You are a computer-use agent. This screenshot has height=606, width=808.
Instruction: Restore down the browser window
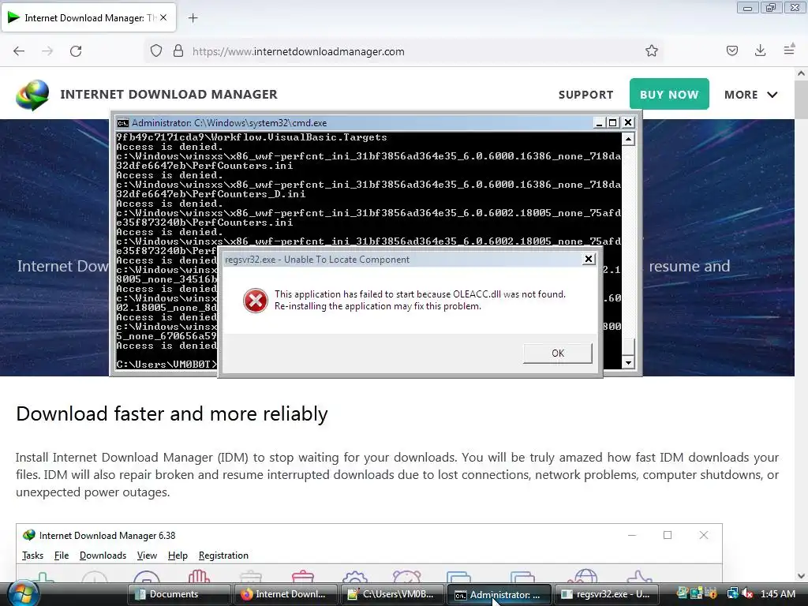771,8
